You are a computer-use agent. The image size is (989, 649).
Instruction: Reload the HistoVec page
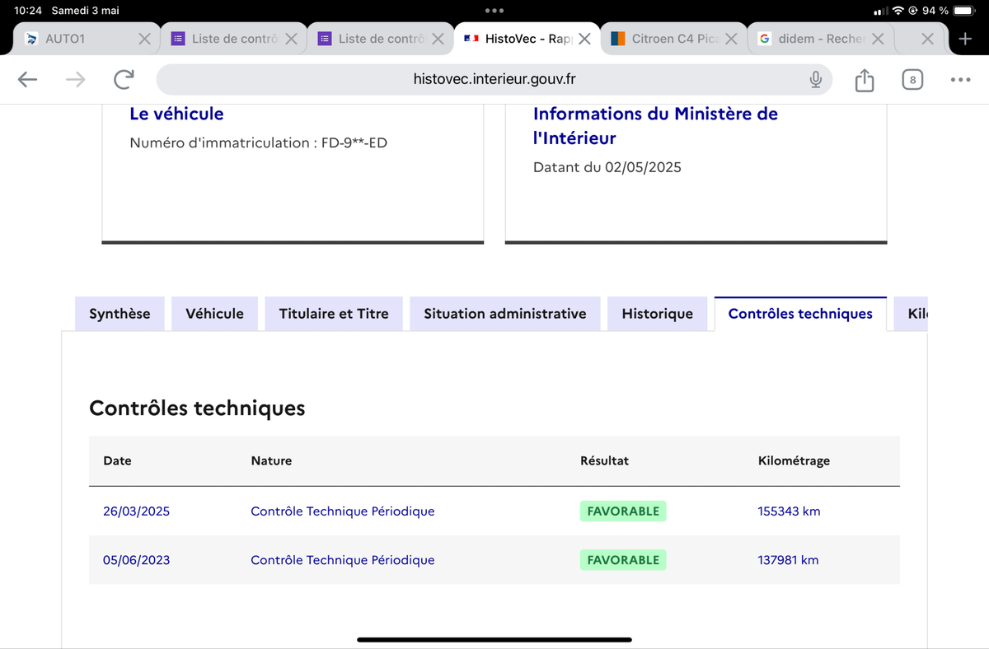pos(124,79)
